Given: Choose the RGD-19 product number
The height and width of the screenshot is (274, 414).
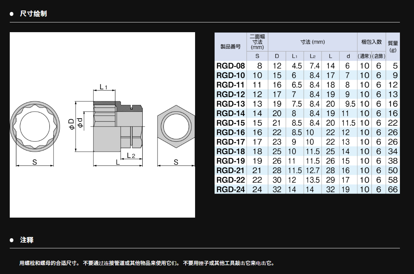Looking at the screenshot, I should (x=230, y=161).
